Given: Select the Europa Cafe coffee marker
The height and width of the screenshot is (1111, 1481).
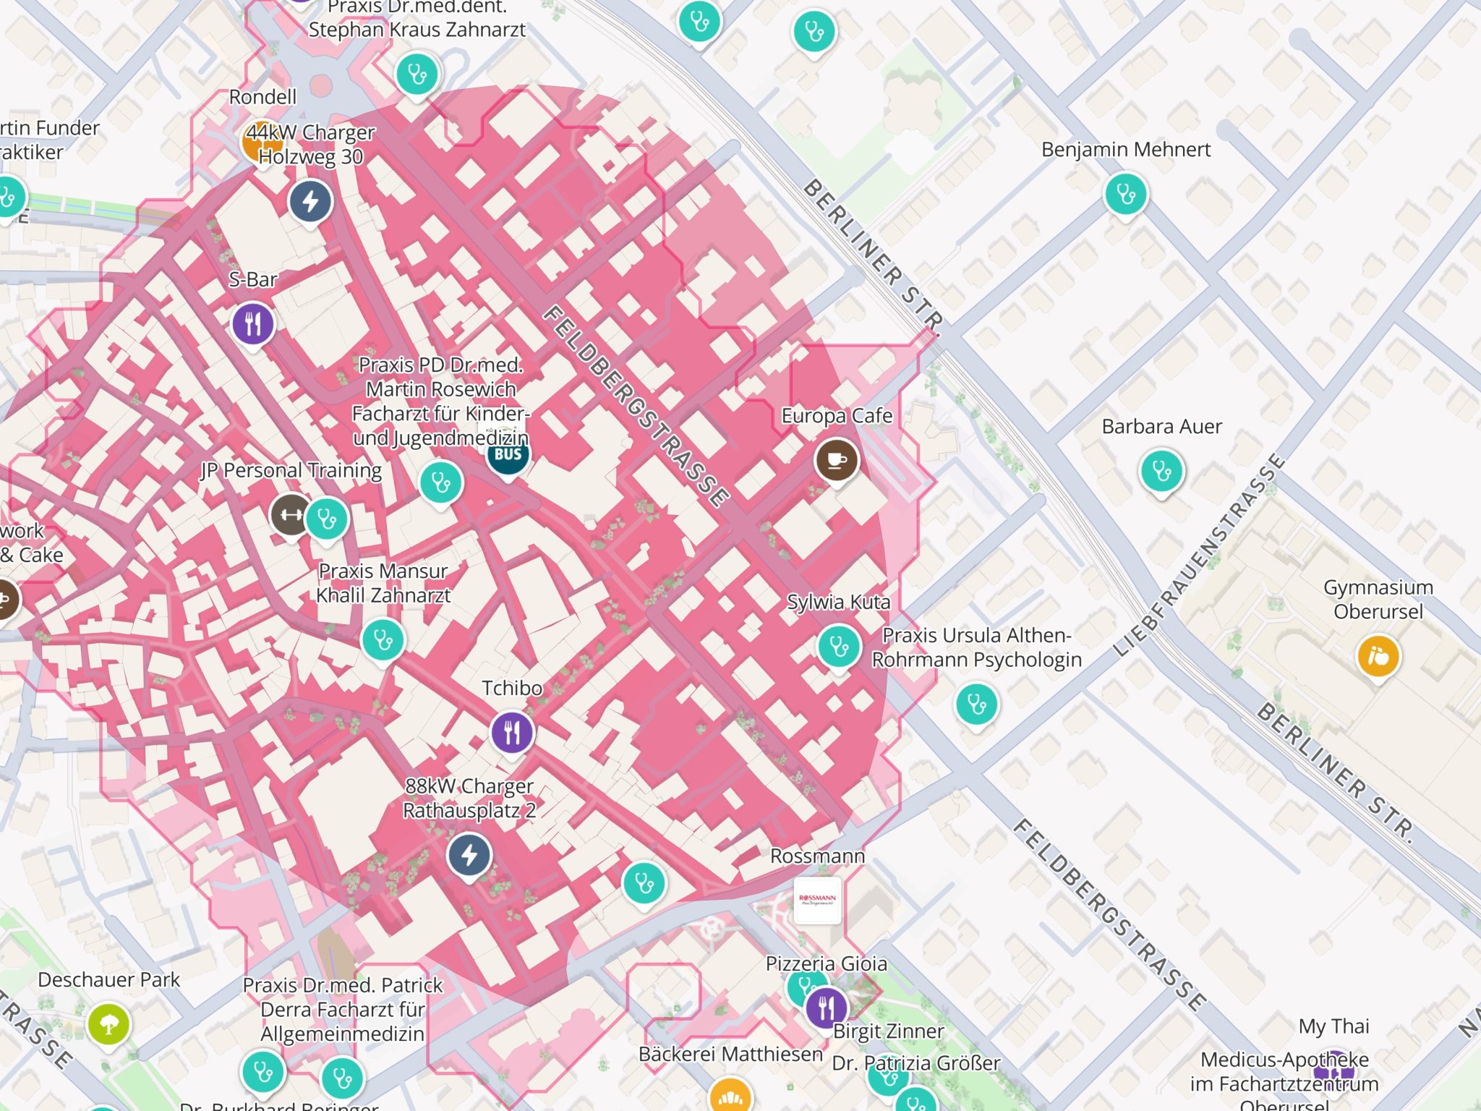Looking at the screenshot, I should pos(837,460).
